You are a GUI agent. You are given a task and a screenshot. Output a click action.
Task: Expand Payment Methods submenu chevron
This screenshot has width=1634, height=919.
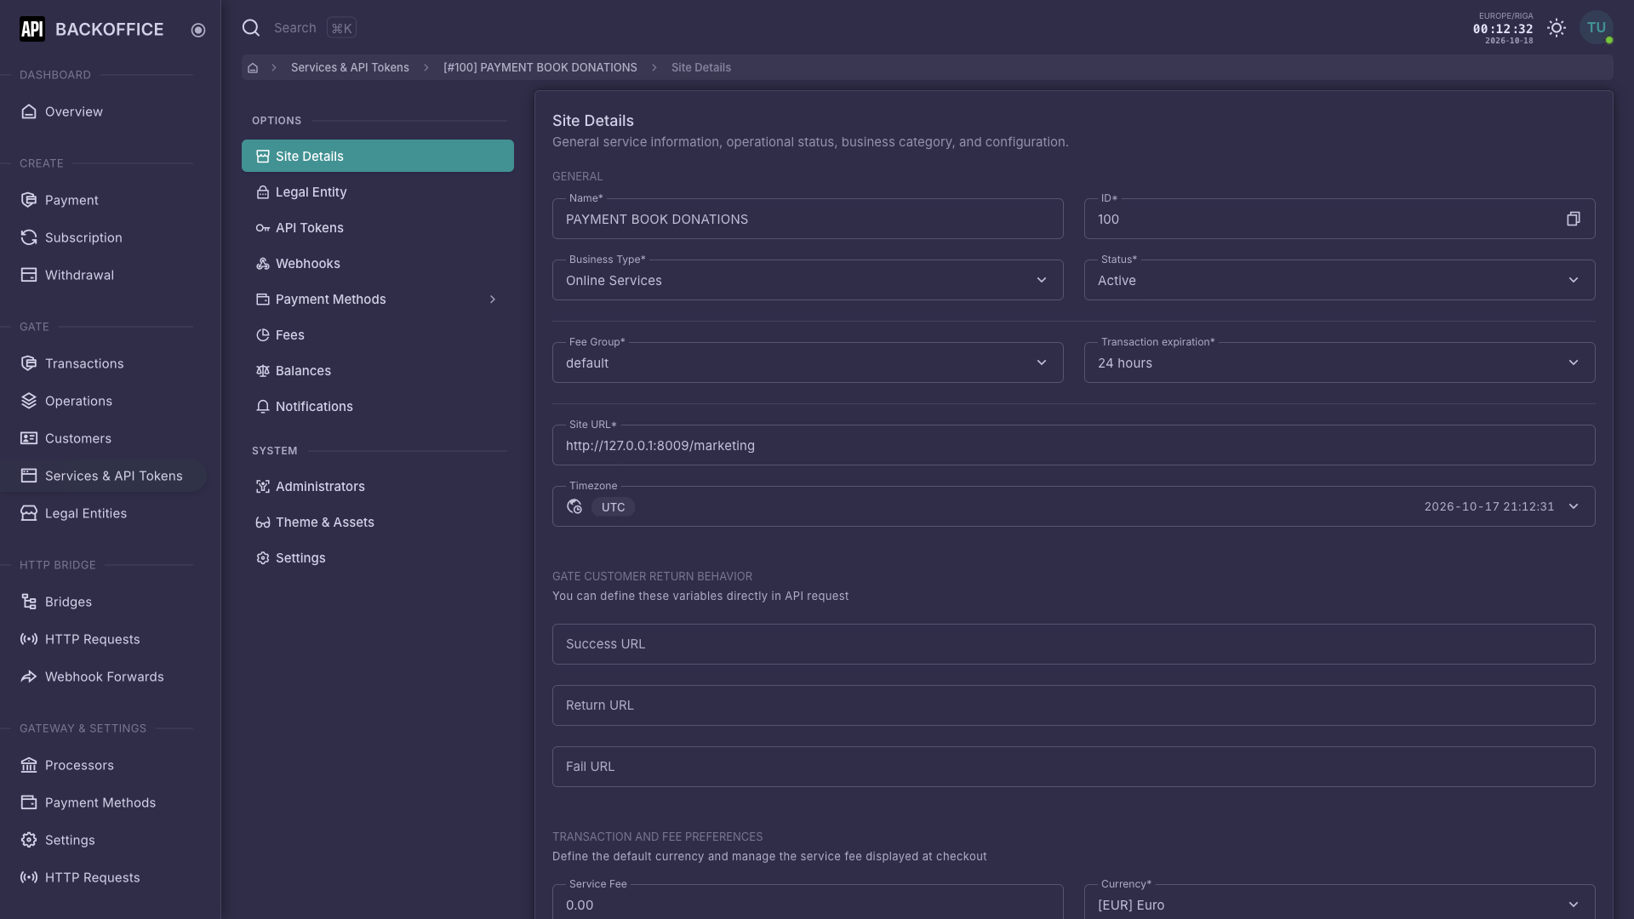493,300
